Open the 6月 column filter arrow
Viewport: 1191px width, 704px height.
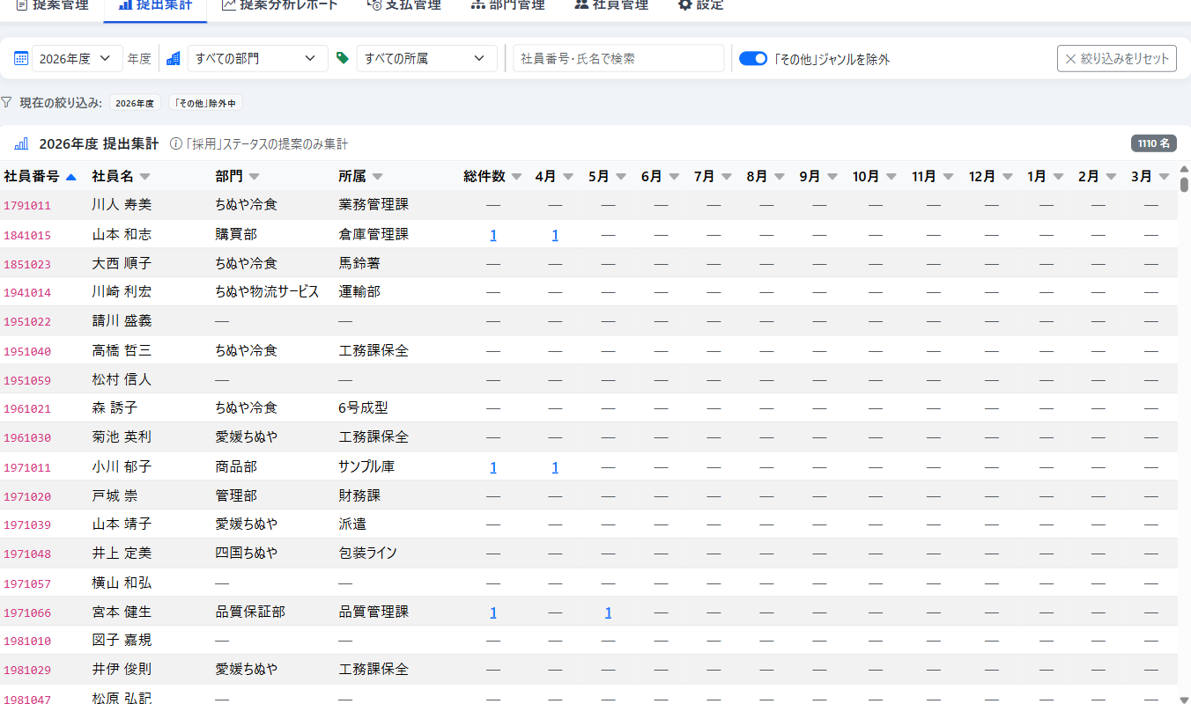(674, 177)
